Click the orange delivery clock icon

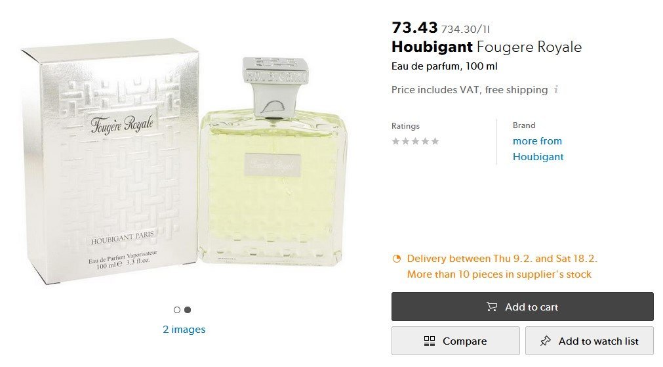point(396,259)
